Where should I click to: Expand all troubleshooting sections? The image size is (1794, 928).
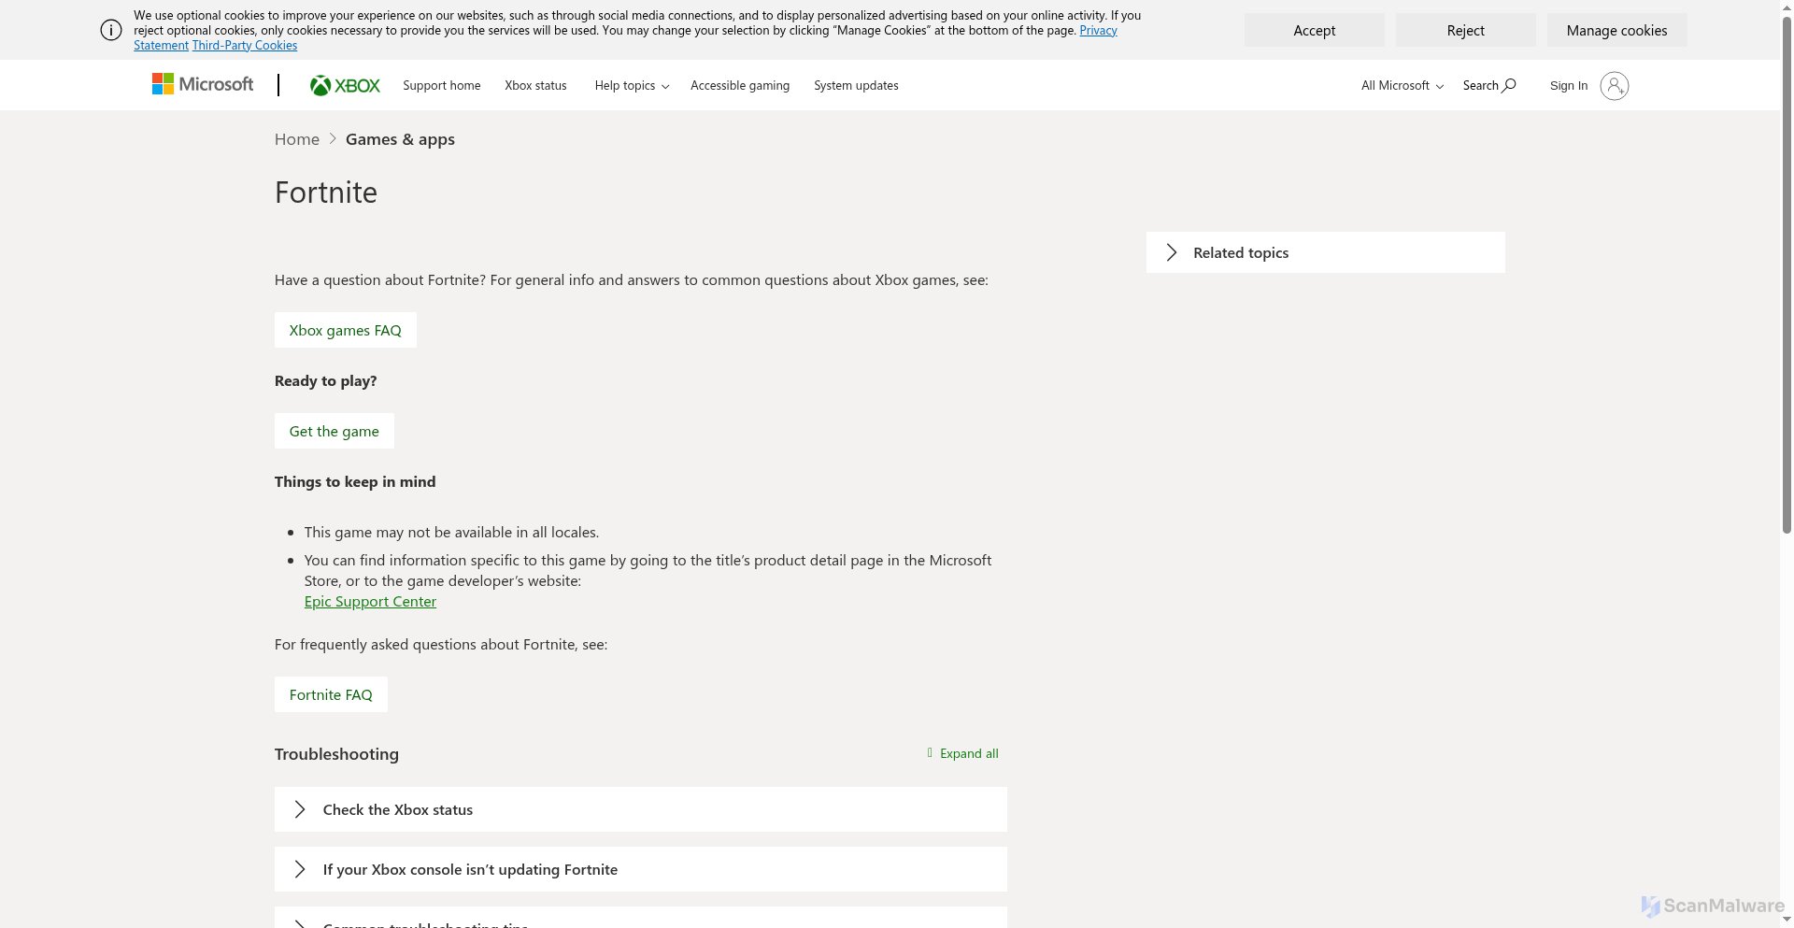[x=962, y=753]
